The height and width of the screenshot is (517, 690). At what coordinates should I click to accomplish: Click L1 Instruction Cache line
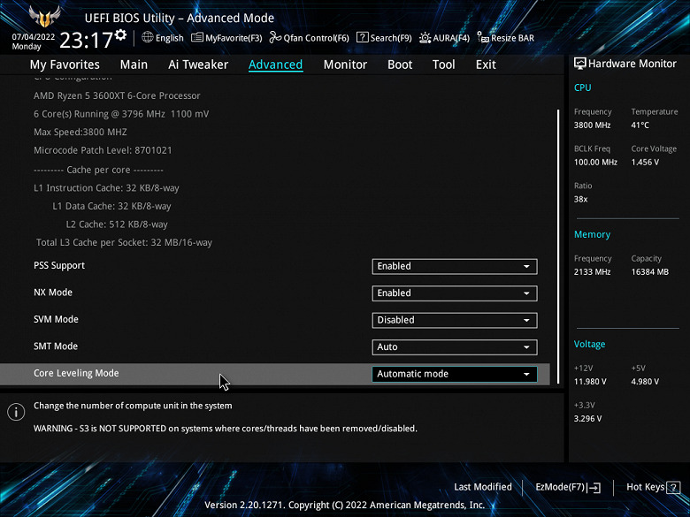(106, 188)
